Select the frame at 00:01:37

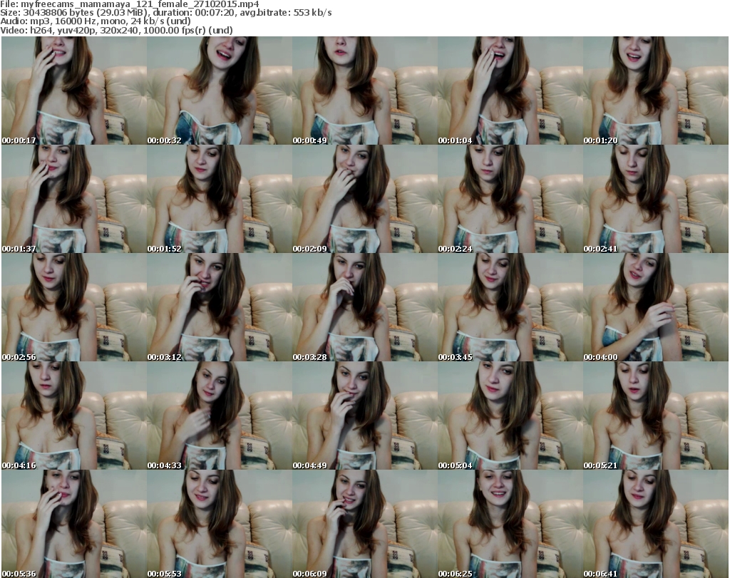click(74, 199)
